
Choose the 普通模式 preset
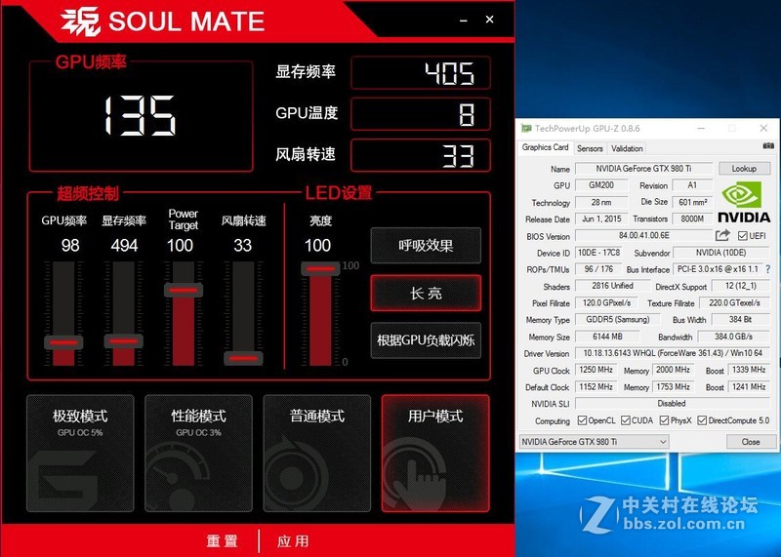(x=316, y=454)
